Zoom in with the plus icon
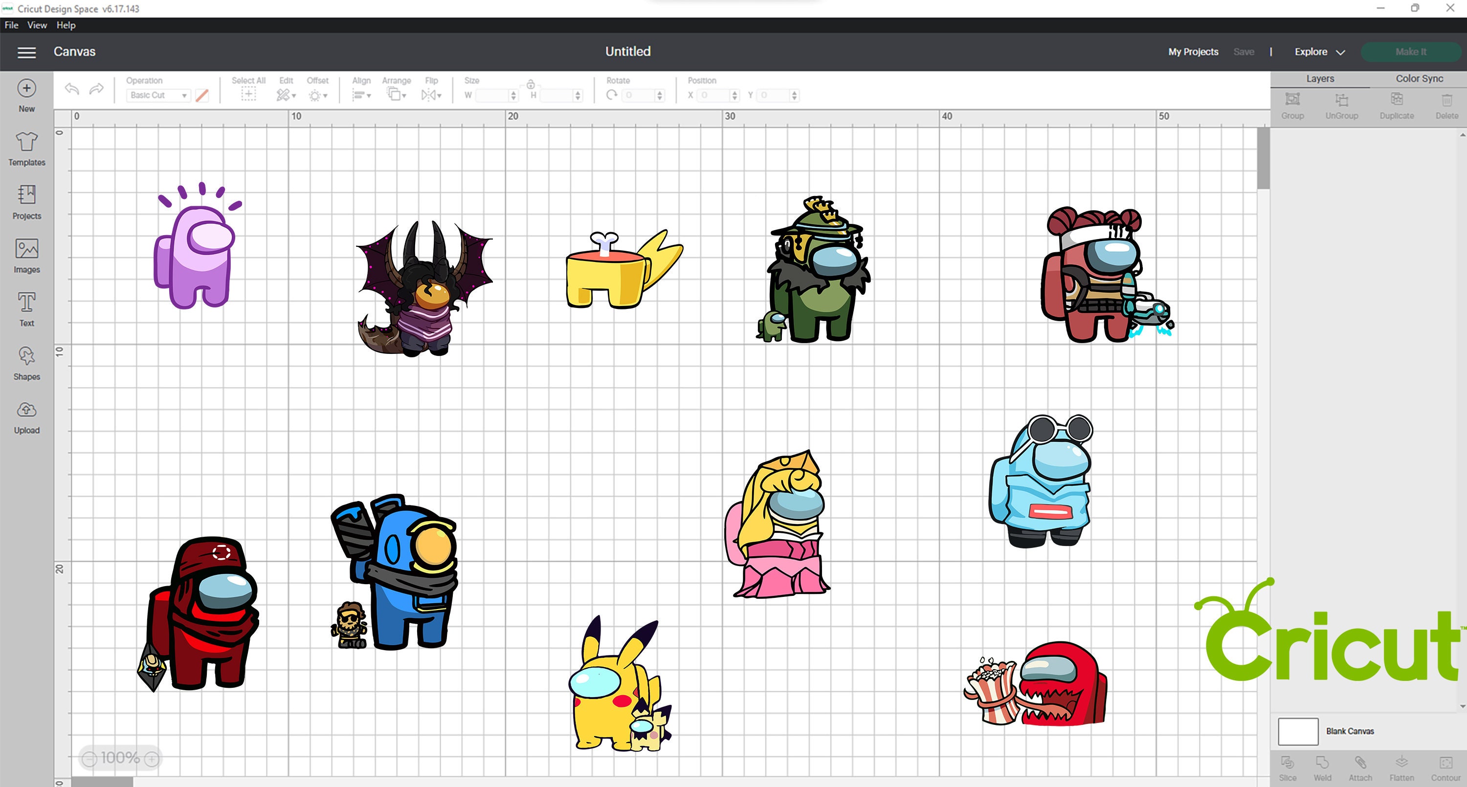 [x=152, y=759]
